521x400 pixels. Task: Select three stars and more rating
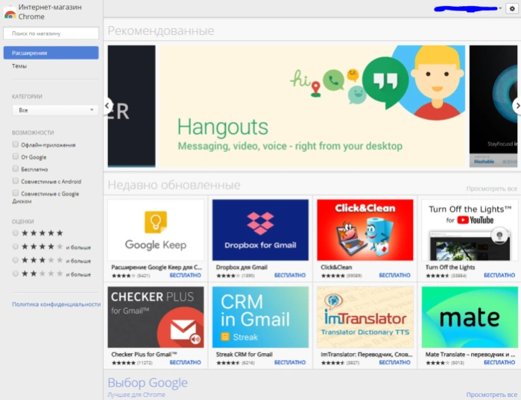[16, 260]
